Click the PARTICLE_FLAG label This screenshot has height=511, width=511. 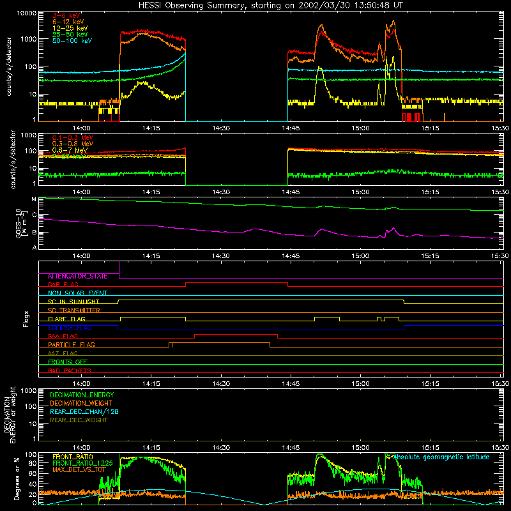pos(72,344)
